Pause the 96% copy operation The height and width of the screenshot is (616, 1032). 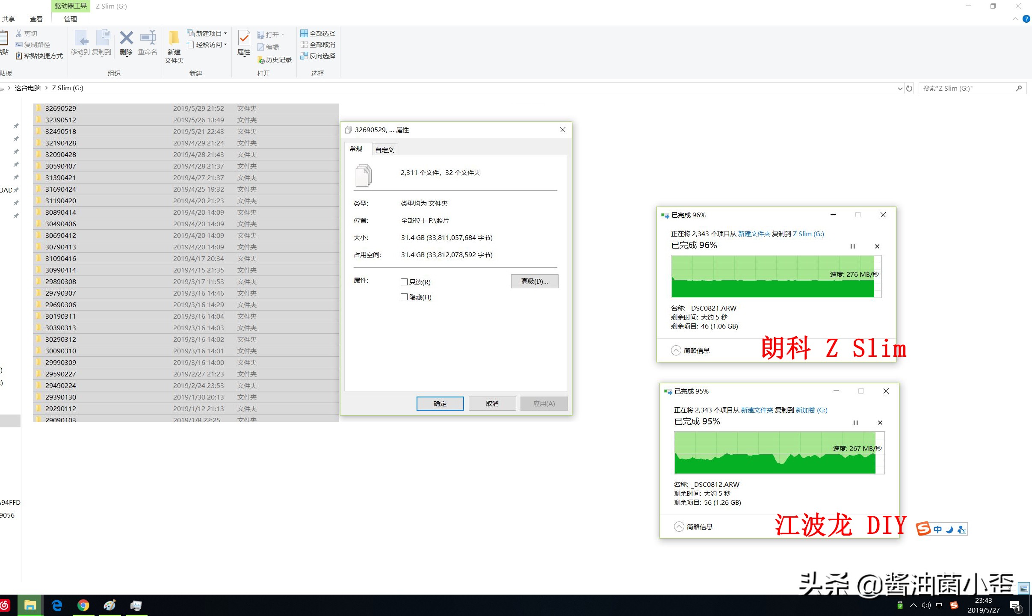(852, 246)
